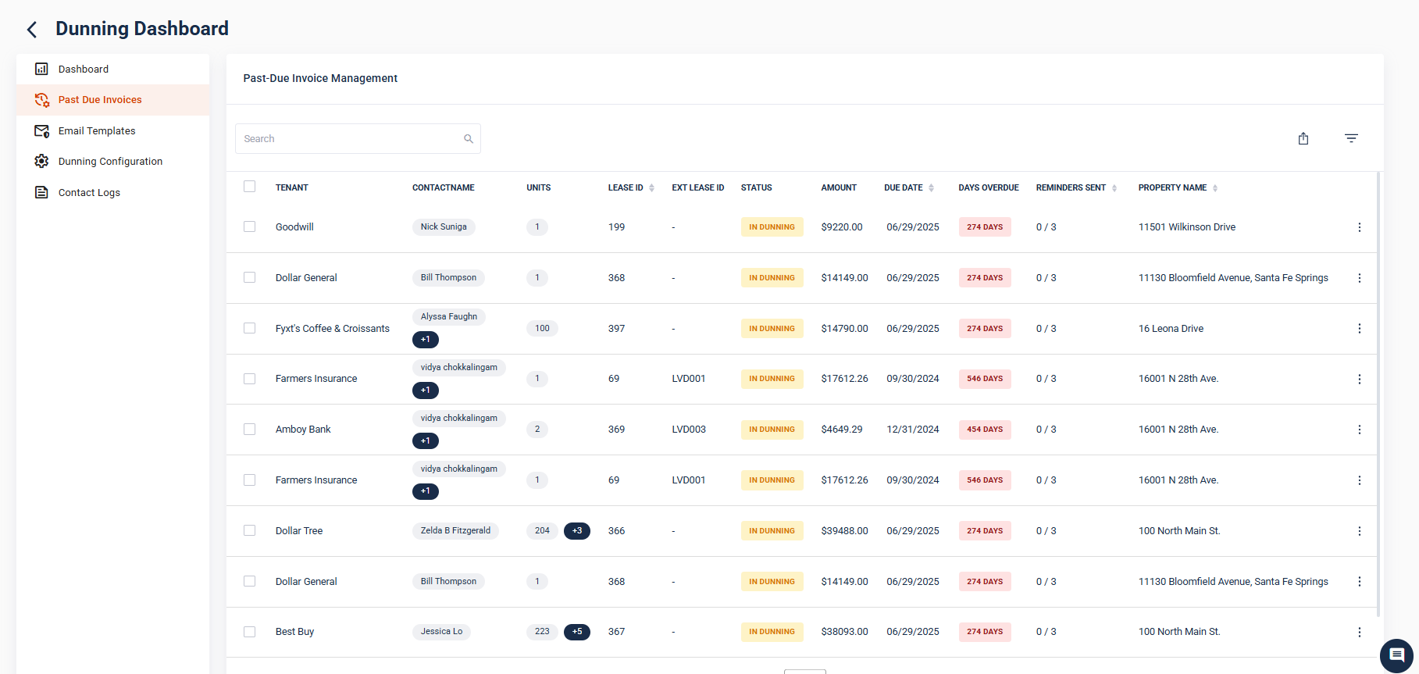Select the Best Buy tenant name
The width and height of the screenshot is (1419, 674).
pos(294,632)
